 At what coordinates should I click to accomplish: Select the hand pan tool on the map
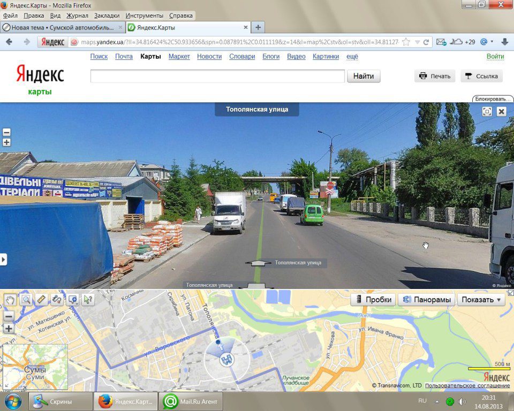pyautogui.click(x=10, y=300)
